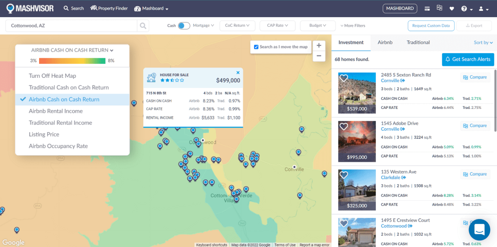Uncheck 'Search as I move the map'
Viewport: 497px width, 247px height.
pyautogui.click(x=255, y=47)
